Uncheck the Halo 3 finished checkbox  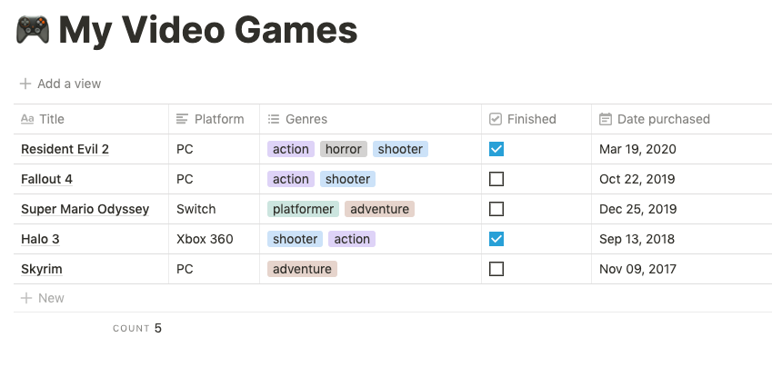pos(496,239)
